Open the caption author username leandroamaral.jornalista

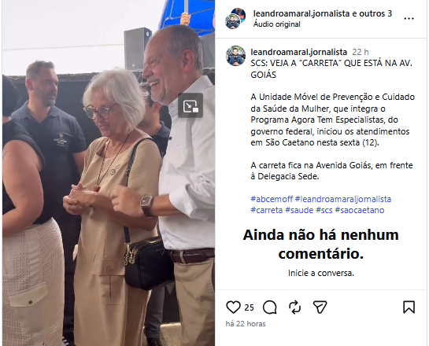[x=299, y=52]
